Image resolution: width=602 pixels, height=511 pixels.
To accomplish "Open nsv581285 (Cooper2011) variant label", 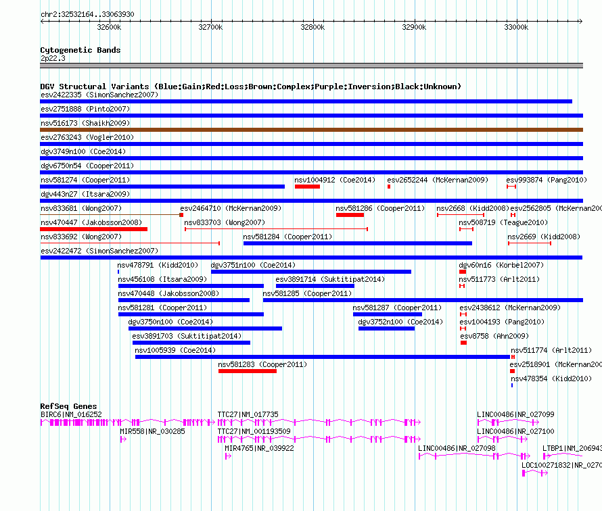I will [307, 293].
